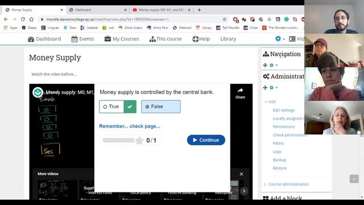The height and width of the screenshot is (205, 364).
Task: Switch to the YouTube Money supply tab
Action: tap(162, 10)
